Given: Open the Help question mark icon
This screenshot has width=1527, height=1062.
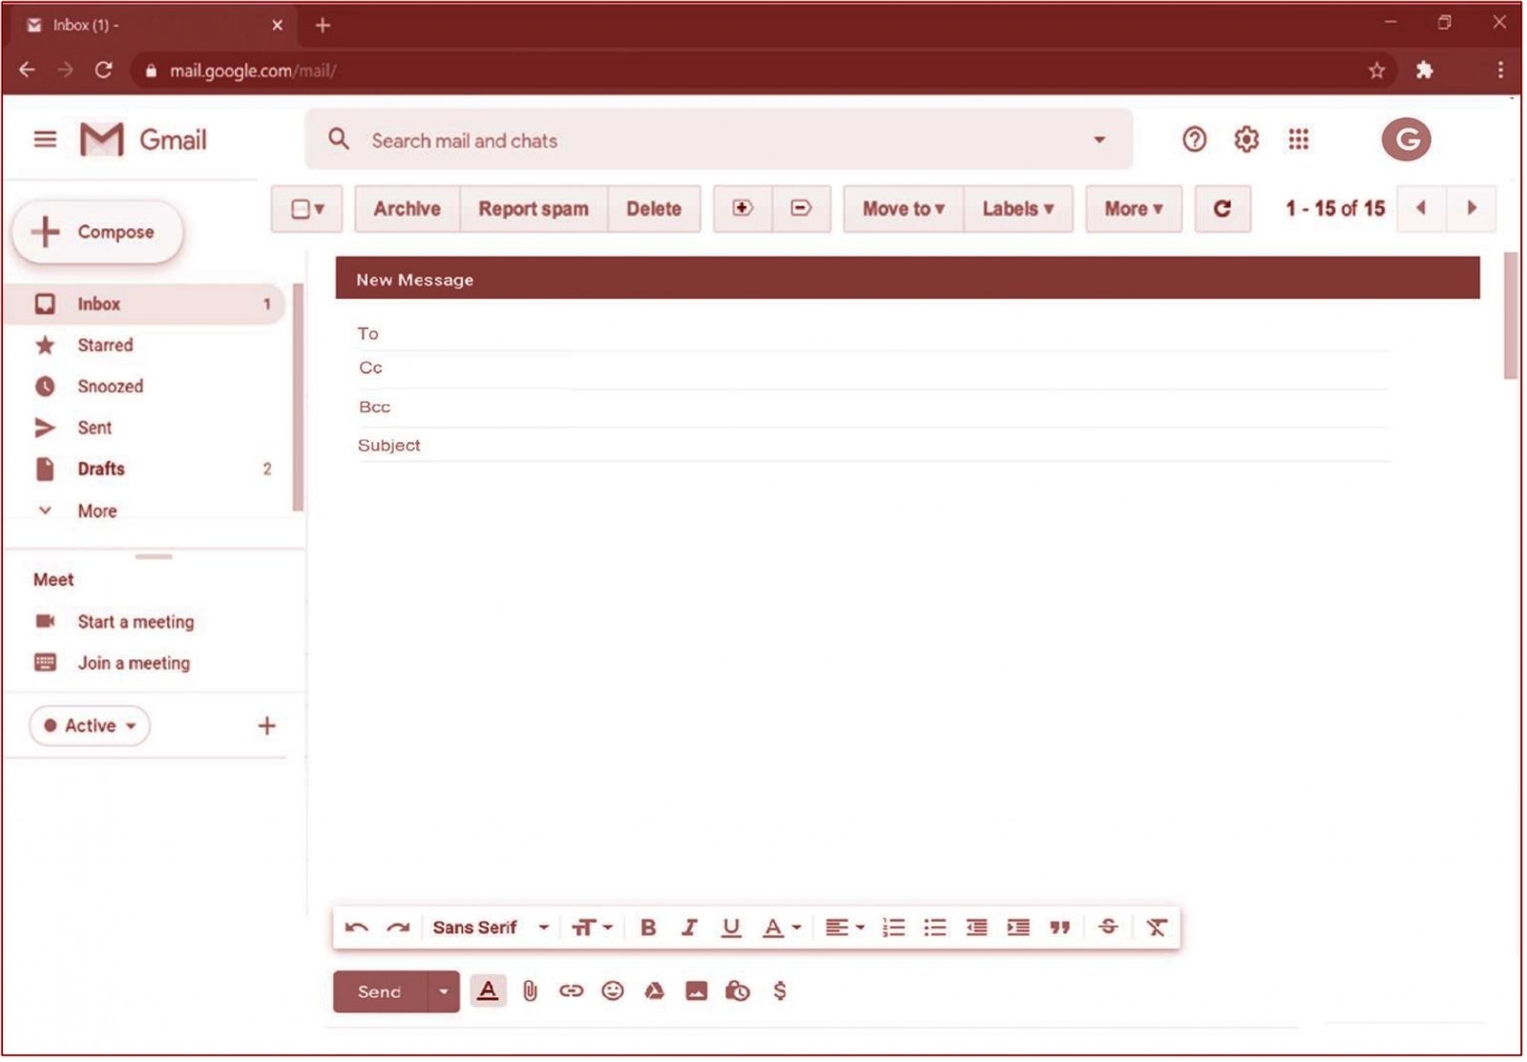Looking at the screenshot, I should click(1194, 140).
